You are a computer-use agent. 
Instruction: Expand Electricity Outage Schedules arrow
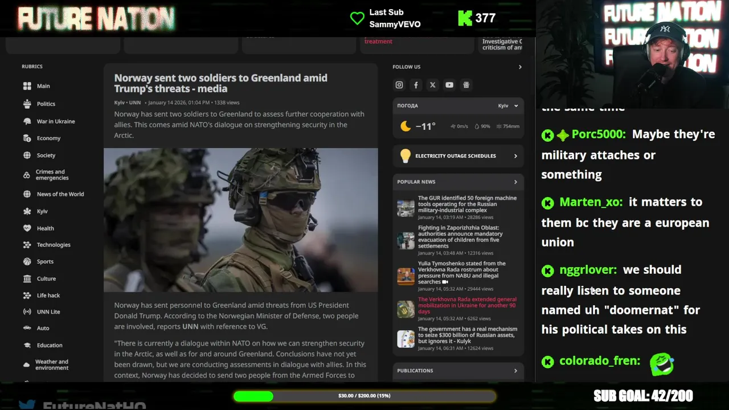pyautogui.click(x=515, y=155)
